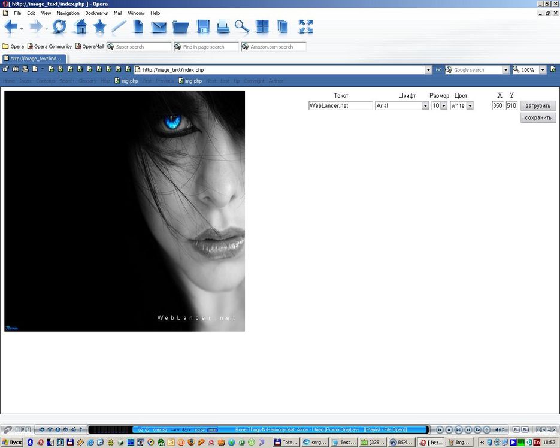The height and width of the screenshot is (448, 560).
Task: Click the magnifying glass find icon
Action: tap(242, 27)
